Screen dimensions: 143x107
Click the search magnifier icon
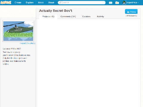[x=60, y=2]
